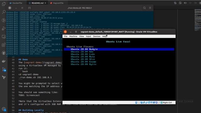Click new tab icon in terminal title bar
Screen dimensions: 201x113
tap(29, 8)
